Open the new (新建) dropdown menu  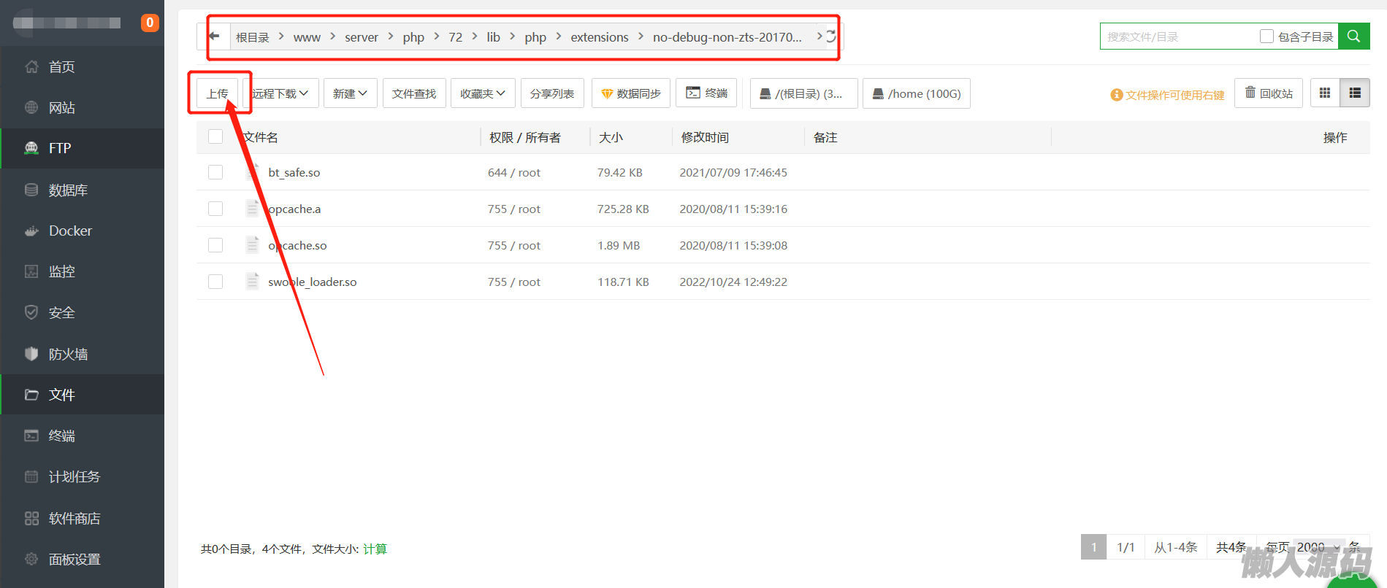350,93
